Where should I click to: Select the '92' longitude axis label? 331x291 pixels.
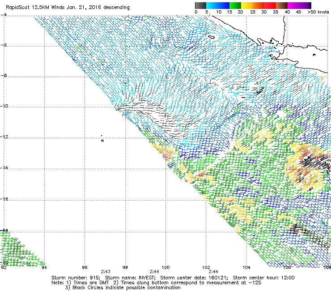coord(4,268)
